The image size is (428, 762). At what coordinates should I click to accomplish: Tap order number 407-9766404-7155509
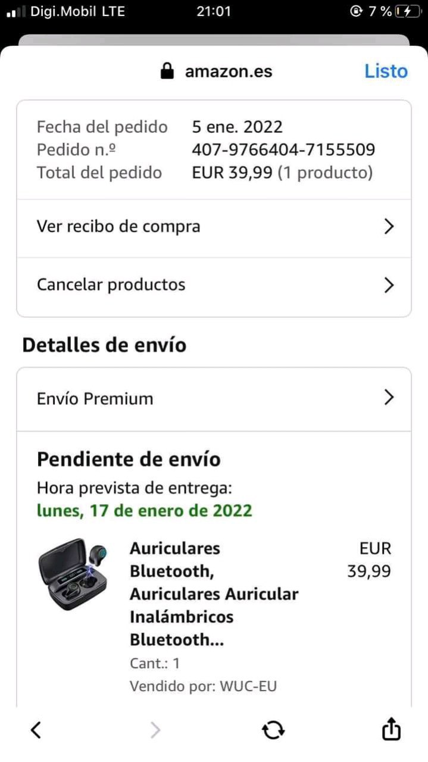click(x=283, y=149)
